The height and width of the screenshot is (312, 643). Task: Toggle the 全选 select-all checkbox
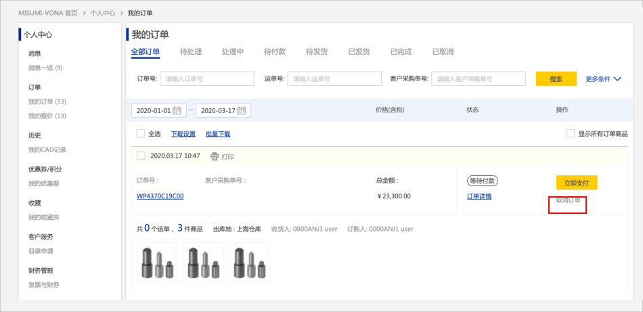(x=141, y=134)
